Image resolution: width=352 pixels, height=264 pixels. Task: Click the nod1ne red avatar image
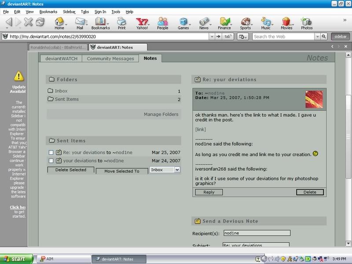314,99
